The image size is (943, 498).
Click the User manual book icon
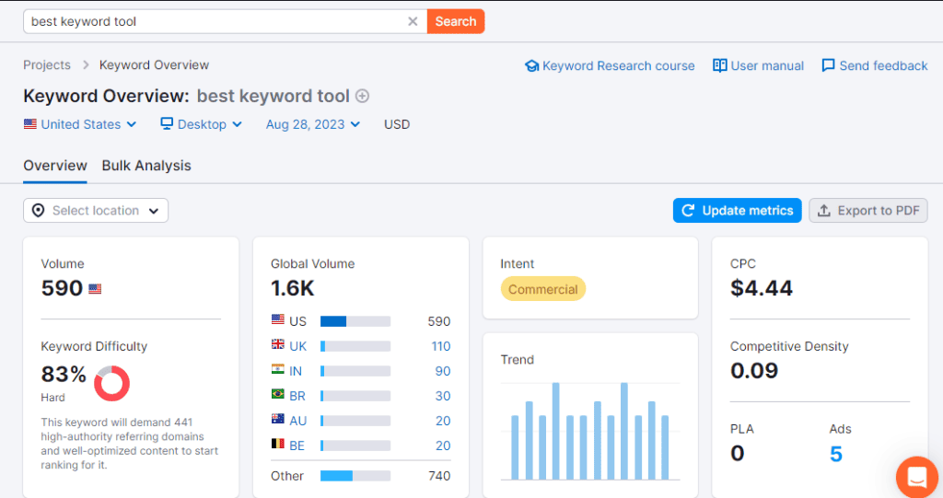pyautogui.click(x=719, y=65)
